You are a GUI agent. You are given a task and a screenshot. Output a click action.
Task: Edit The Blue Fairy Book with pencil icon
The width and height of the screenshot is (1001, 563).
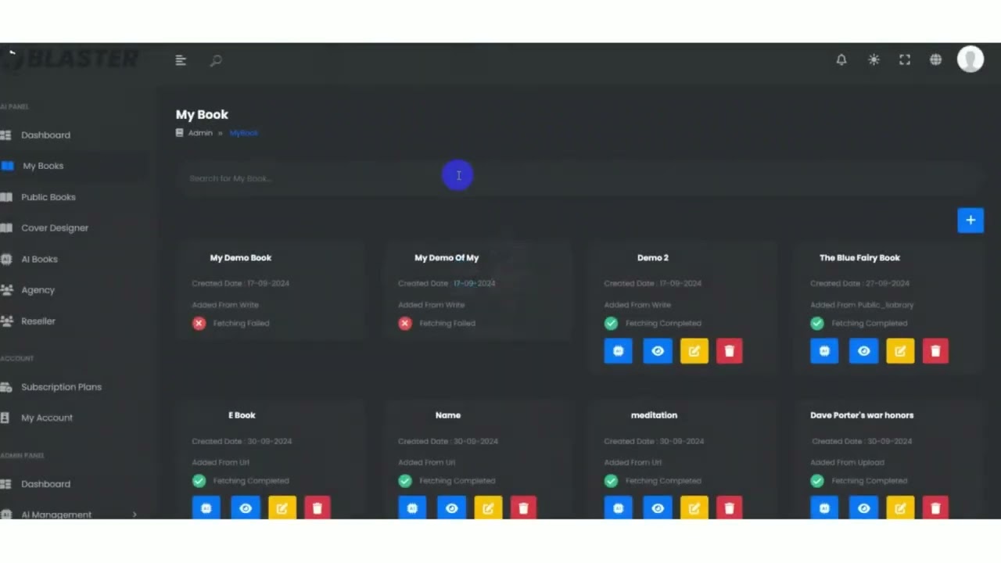click(x=900, y=351)
